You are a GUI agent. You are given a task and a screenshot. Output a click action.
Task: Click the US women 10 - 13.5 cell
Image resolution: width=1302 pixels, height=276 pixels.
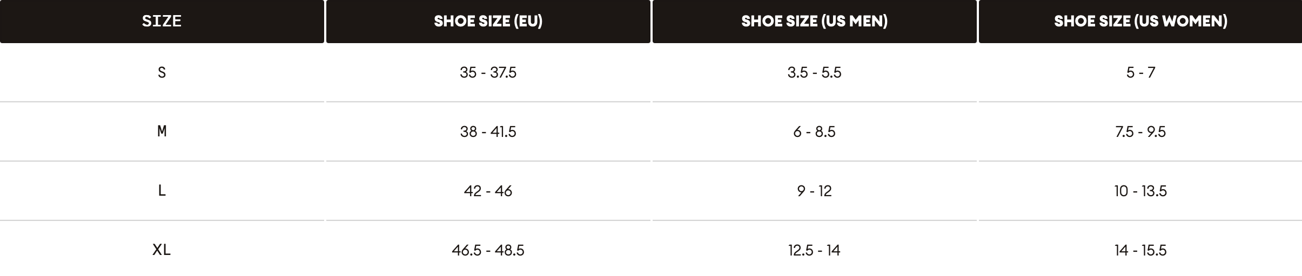pyautogui.click(x=1140, y=191)
